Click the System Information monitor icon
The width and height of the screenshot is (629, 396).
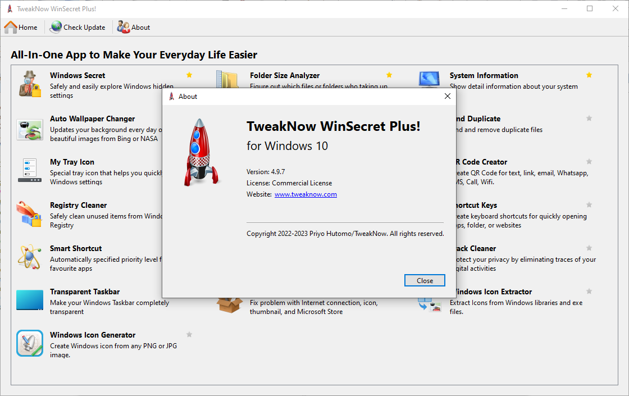(429, 79)
